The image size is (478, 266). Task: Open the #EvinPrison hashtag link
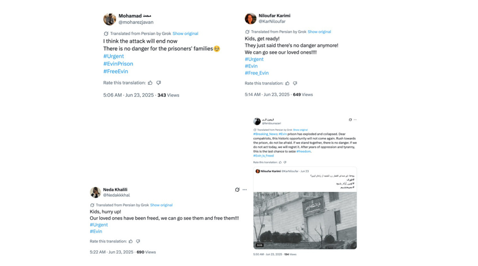click(x=118, y=64)
